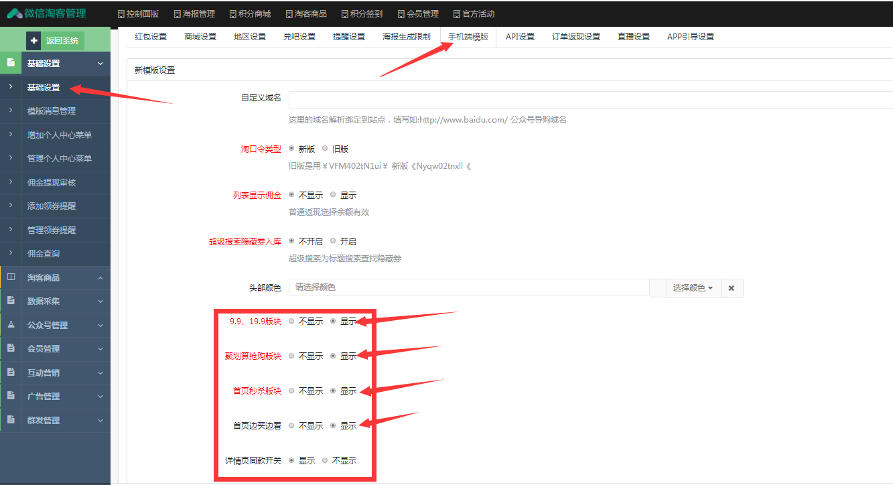Screen dimensions: 893x485
Task: Open the 选择颜色 dropdown
Action: [x=693, y=288]
